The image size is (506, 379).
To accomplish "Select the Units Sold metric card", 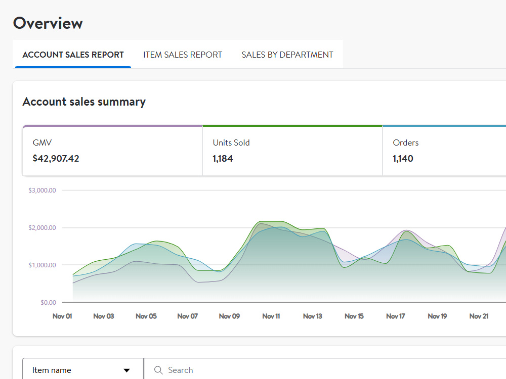I will pyautogui.click(x=292, y=151).
